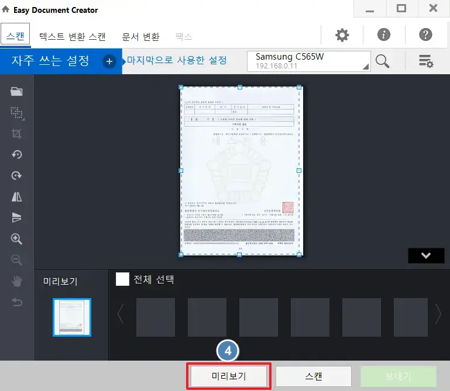
Task: Expand panel with black chevron-down button
Action: point(426,255)
